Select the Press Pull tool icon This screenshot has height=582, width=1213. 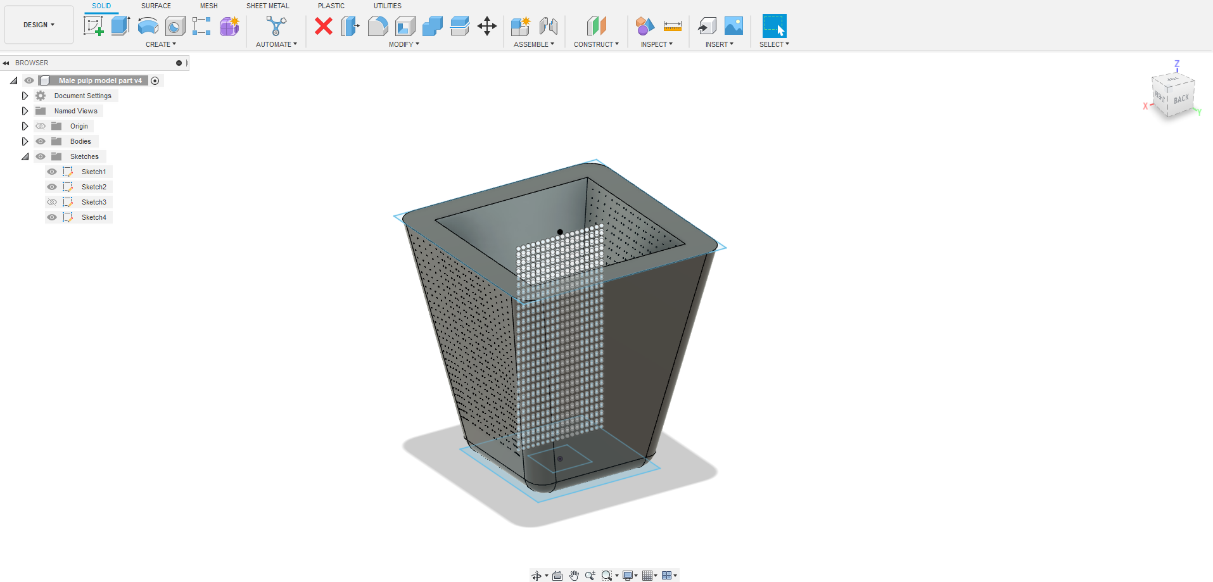coord(350,26)
